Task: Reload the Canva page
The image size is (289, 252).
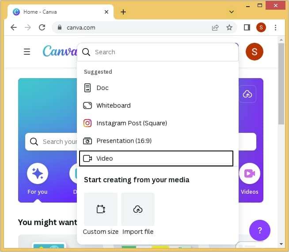Action: tap(42, 27)
